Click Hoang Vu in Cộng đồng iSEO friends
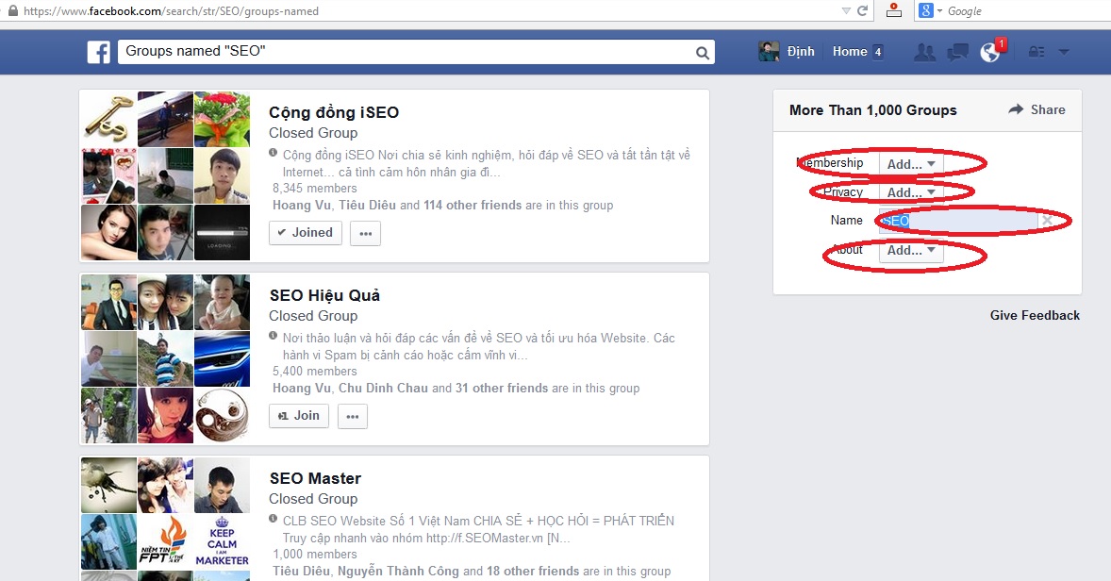The height and width of the screenshot is (581, 1111). pos(302,205)
